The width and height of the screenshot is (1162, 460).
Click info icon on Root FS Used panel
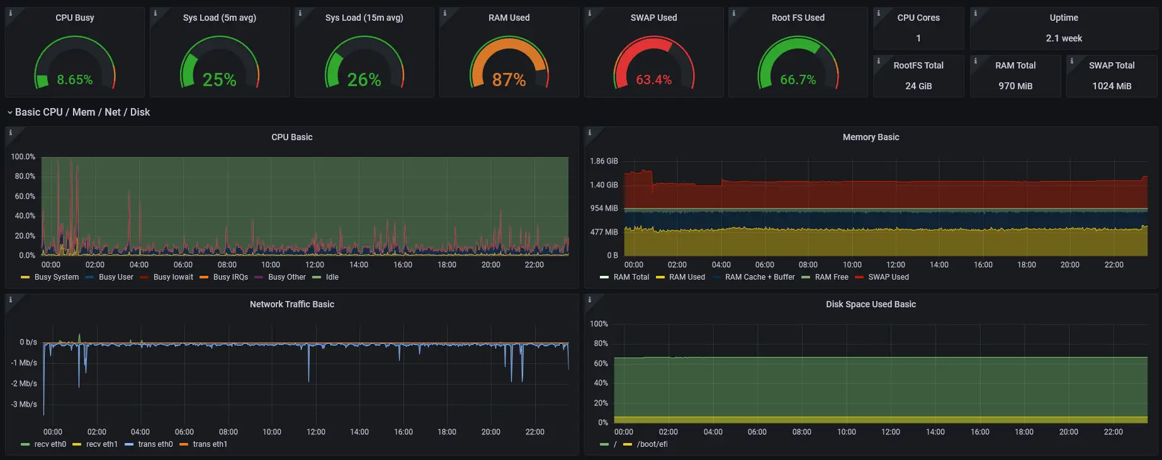click(734, 13)
